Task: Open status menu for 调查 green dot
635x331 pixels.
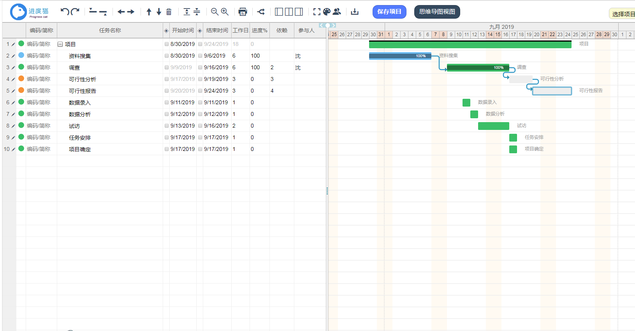Action: coord(21,67)
